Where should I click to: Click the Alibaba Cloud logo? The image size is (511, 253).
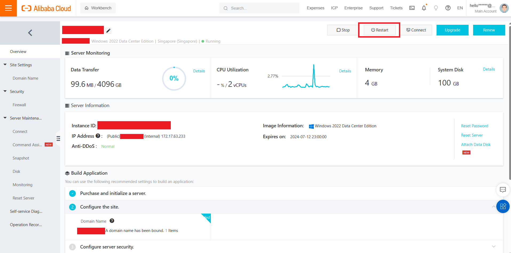coord(46,9)
